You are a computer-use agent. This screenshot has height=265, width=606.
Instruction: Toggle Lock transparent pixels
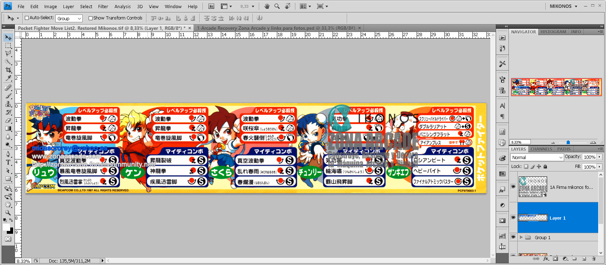pos(526,167)
